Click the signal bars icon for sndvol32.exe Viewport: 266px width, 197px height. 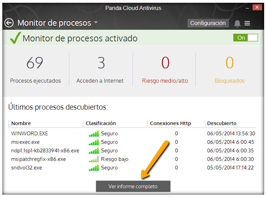coord(94,167)
